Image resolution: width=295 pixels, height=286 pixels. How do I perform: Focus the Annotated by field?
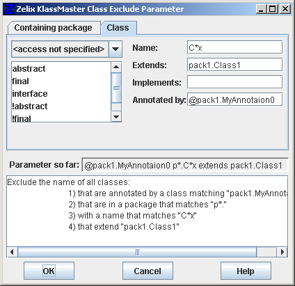(x=234, y=100)
